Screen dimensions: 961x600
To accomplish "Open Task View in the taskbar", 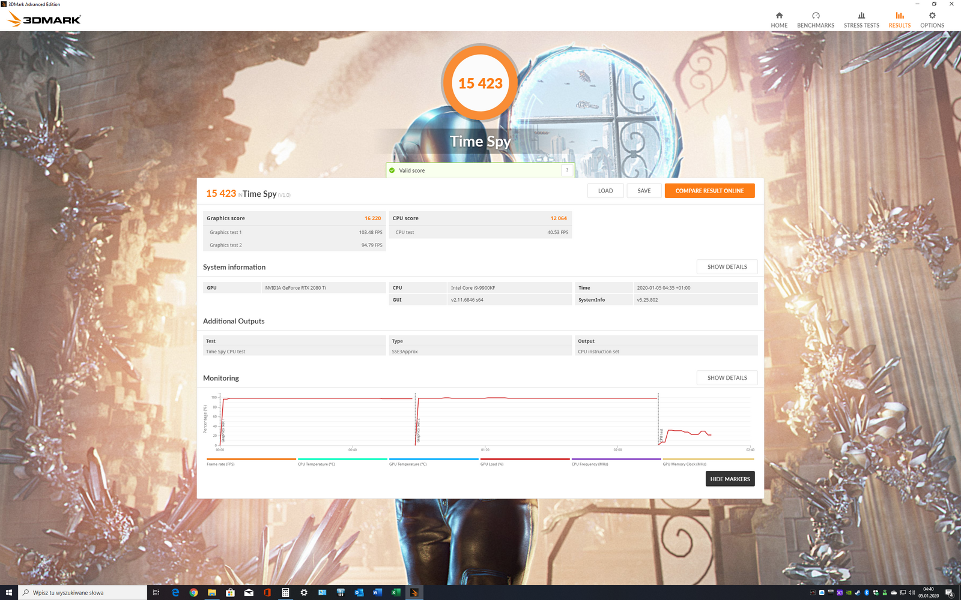I will pos(156,592).
